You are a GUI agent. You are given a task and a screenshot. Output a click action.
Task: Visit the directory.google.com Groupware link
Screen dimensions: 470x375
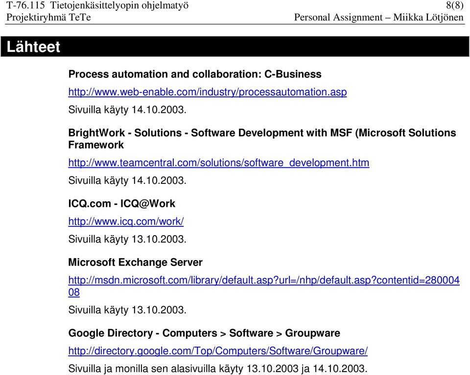(x=218, y=351)
